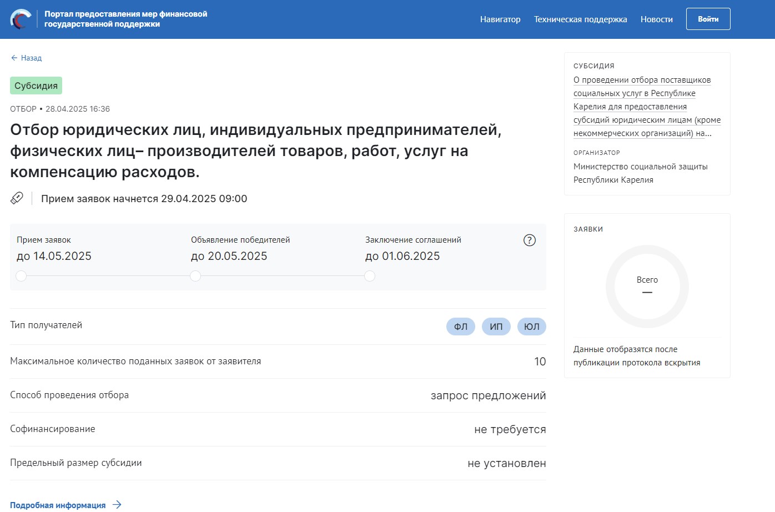Click the Объявление победителей timeline marker
This screenshot has height=512, width=775.
click(195, 276)
